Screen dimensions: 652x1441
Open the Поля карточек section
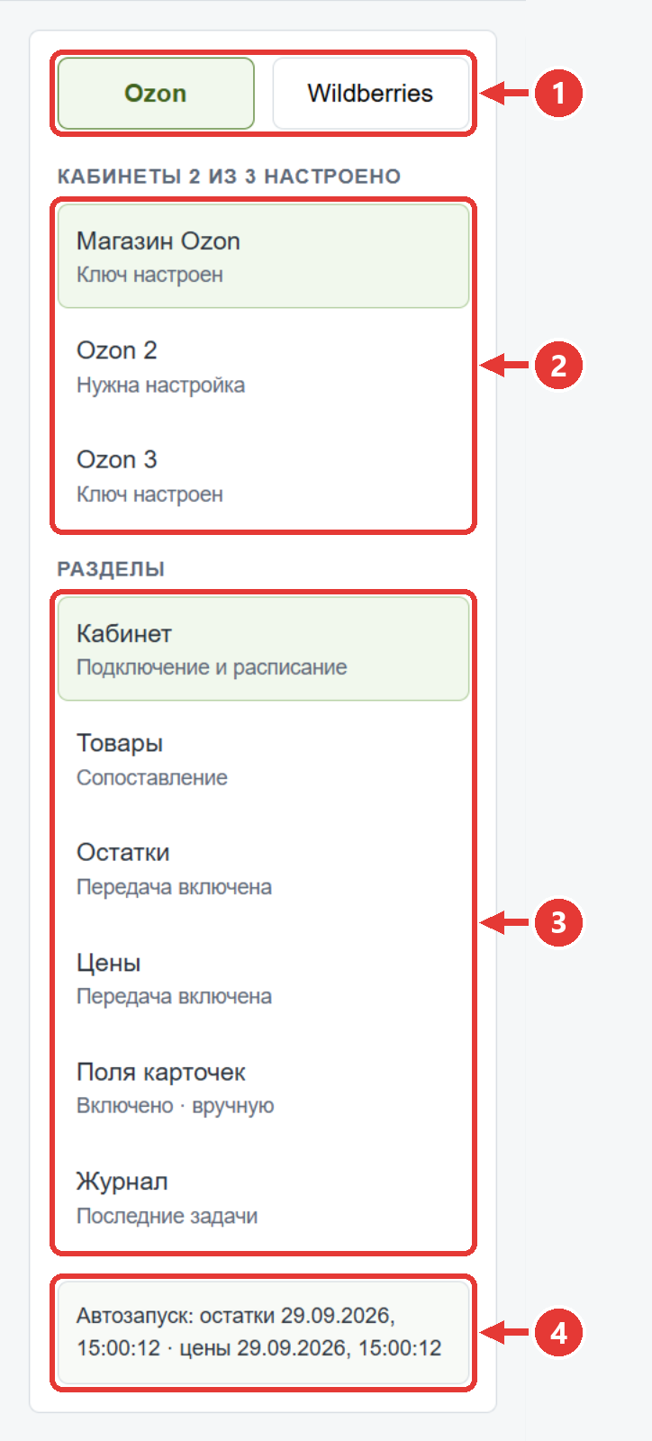[264, 1088]
